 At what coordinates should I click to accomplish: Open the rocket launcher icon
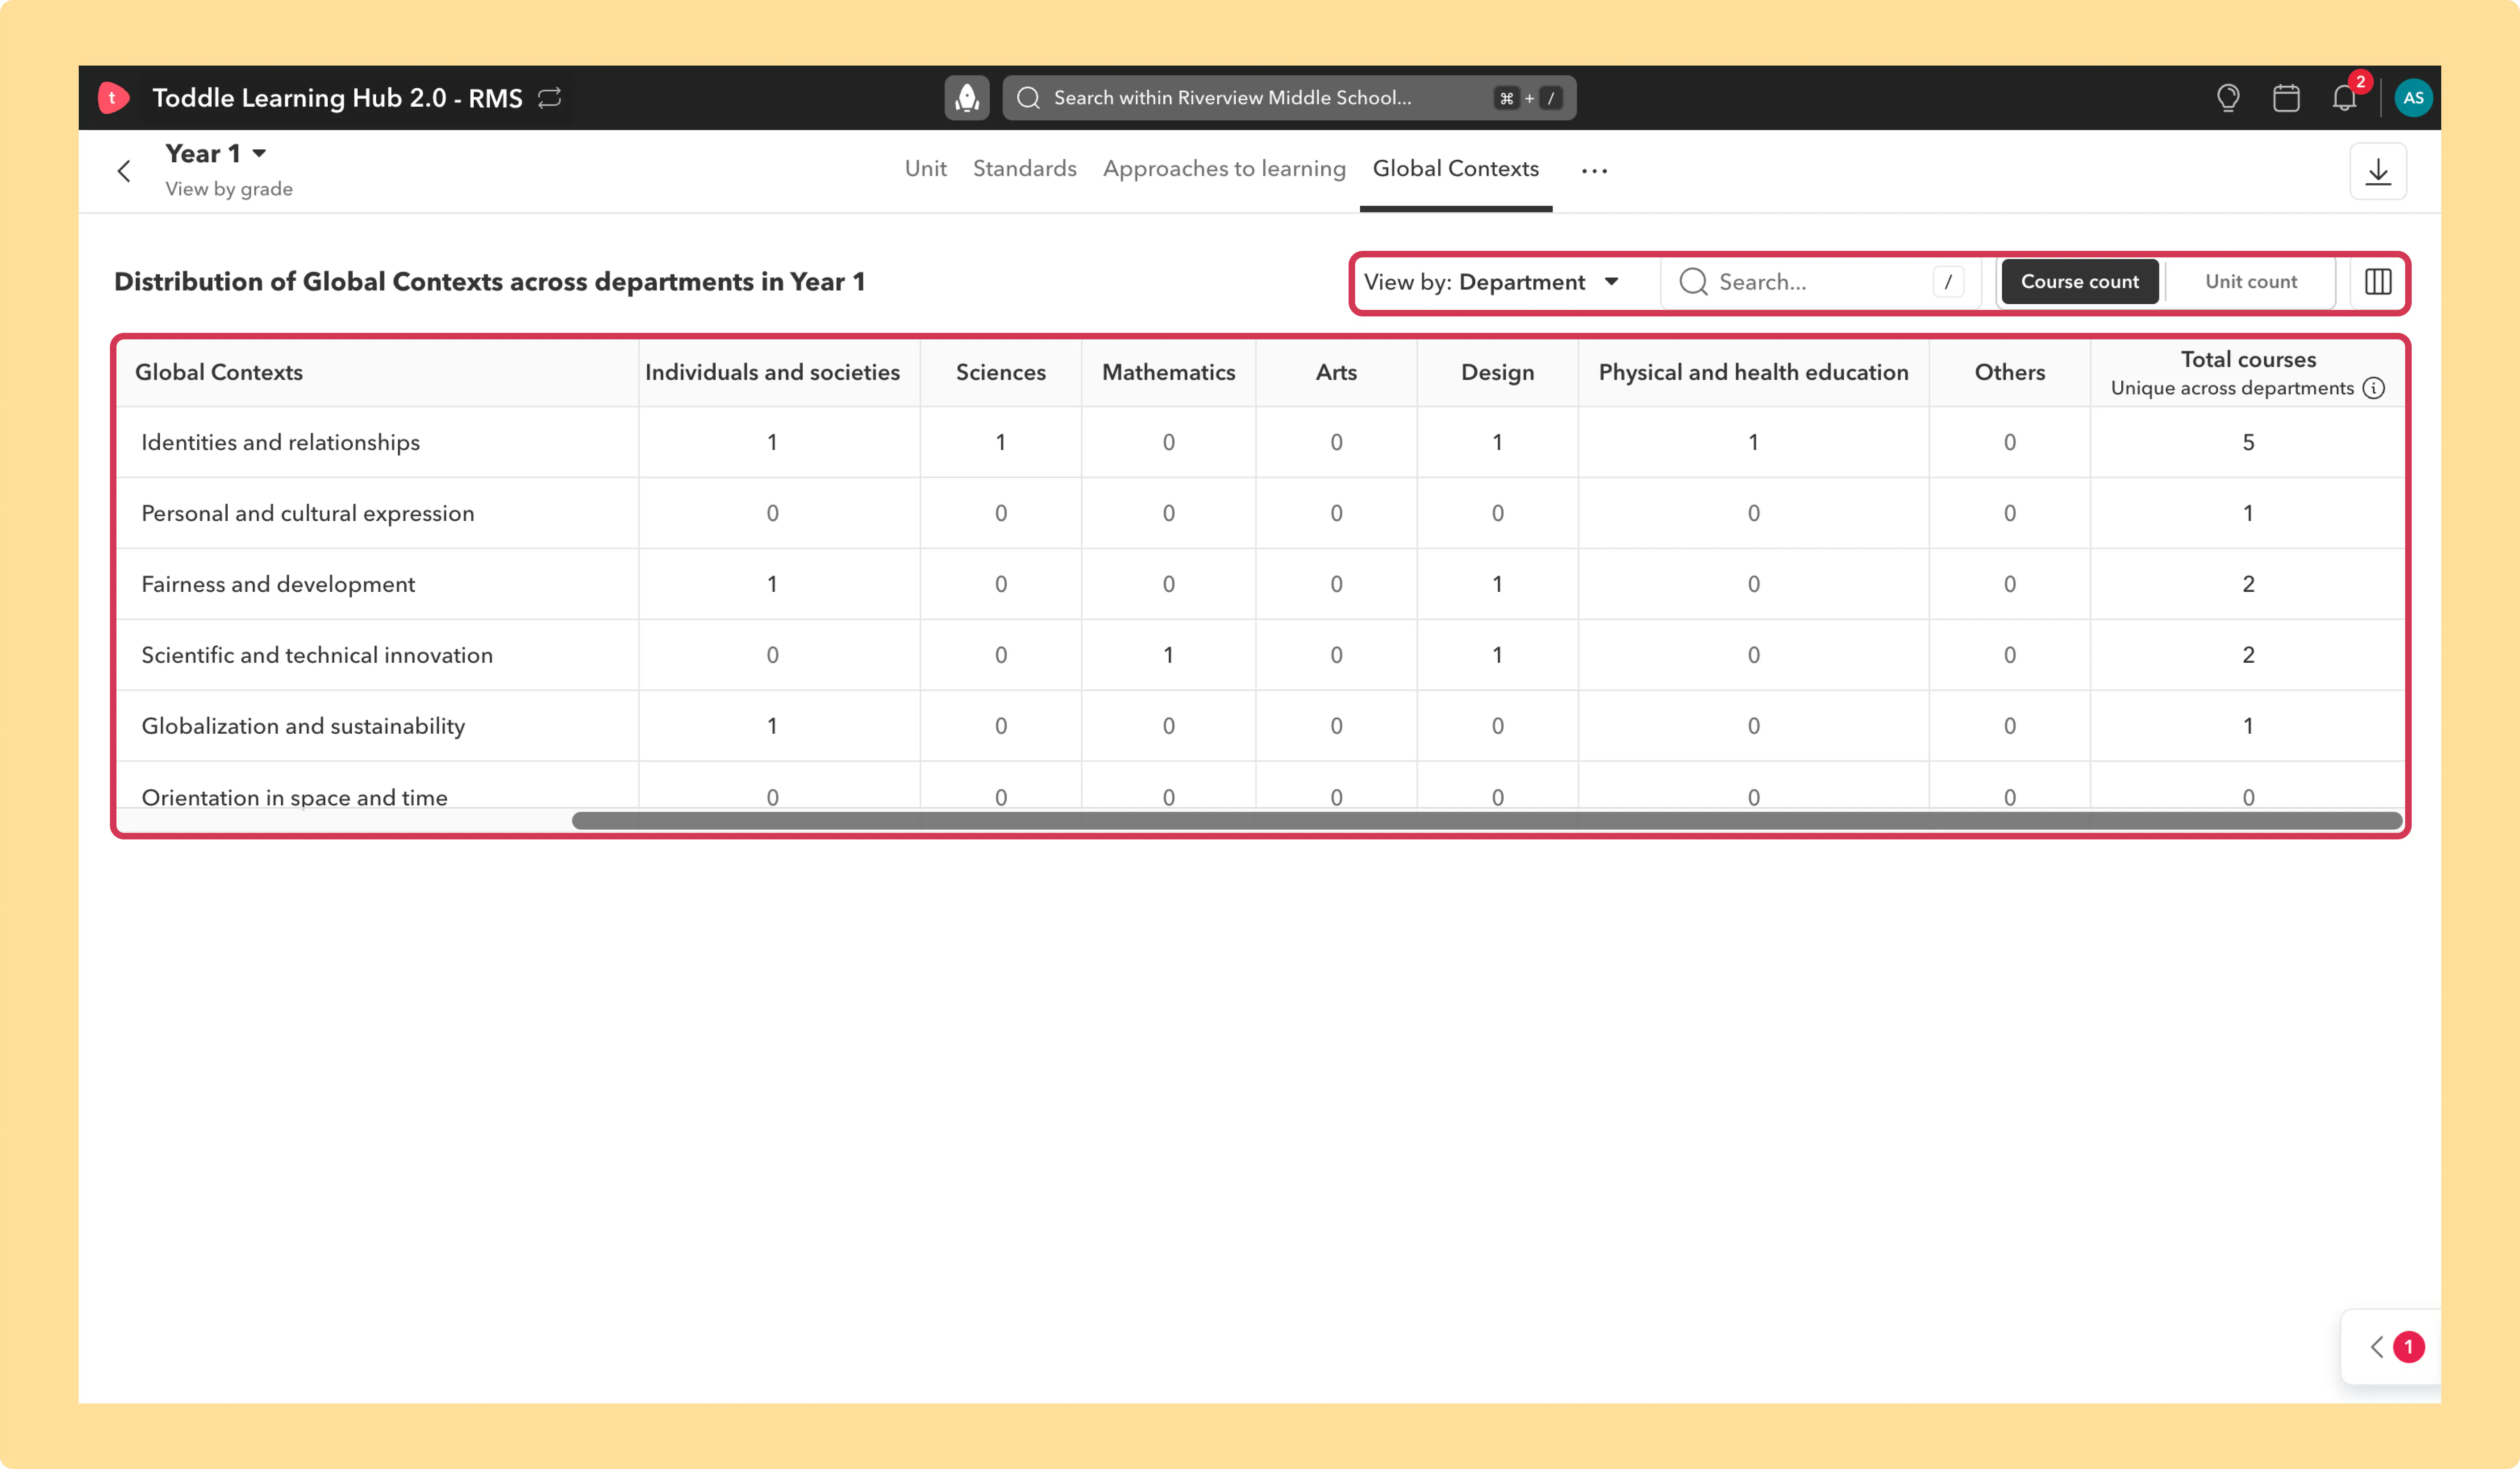point(967,98)
